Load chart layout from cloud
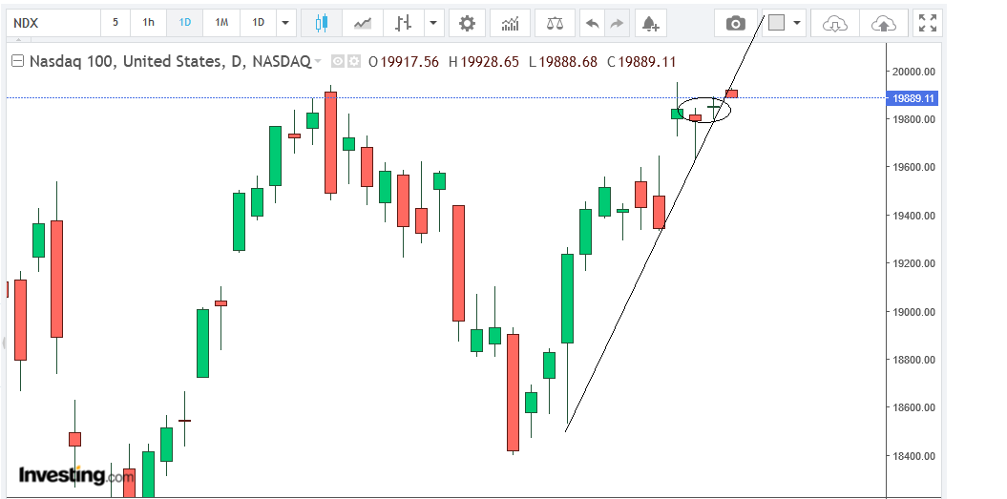Viewport: 1007px width, 499px height. tap(834, 22)
